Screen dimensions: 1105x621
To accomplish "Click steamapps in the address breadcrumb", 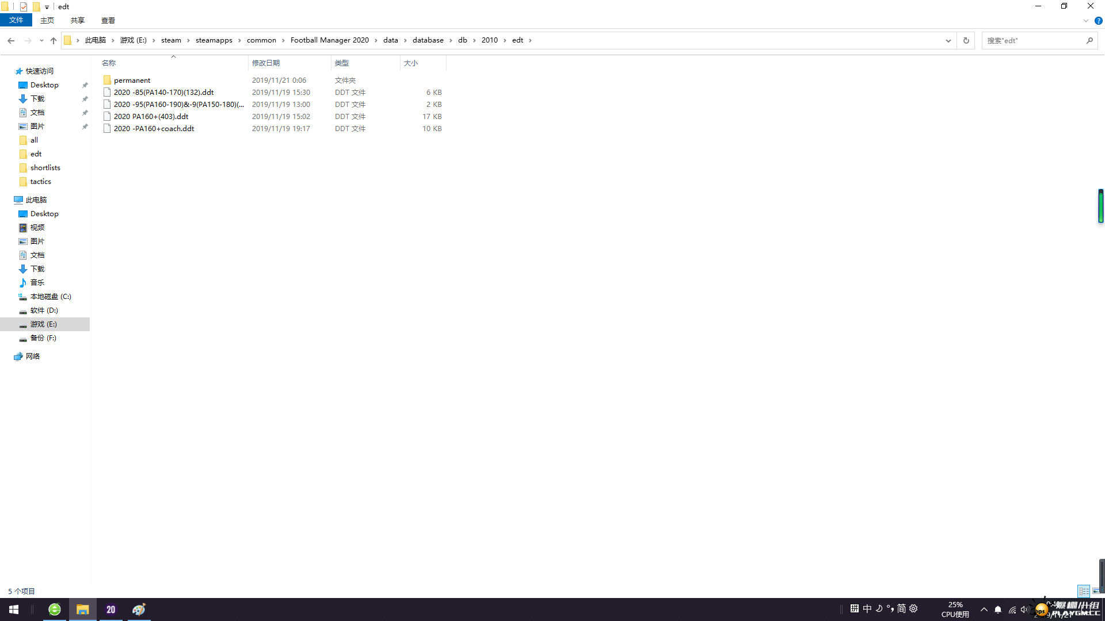I will coord(214,40).
